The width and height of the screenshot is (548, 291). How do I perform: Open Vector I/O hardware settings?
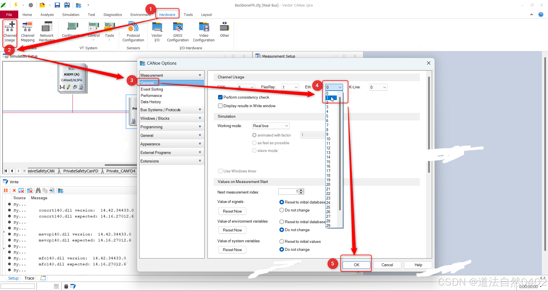click(x=157, y=32)
